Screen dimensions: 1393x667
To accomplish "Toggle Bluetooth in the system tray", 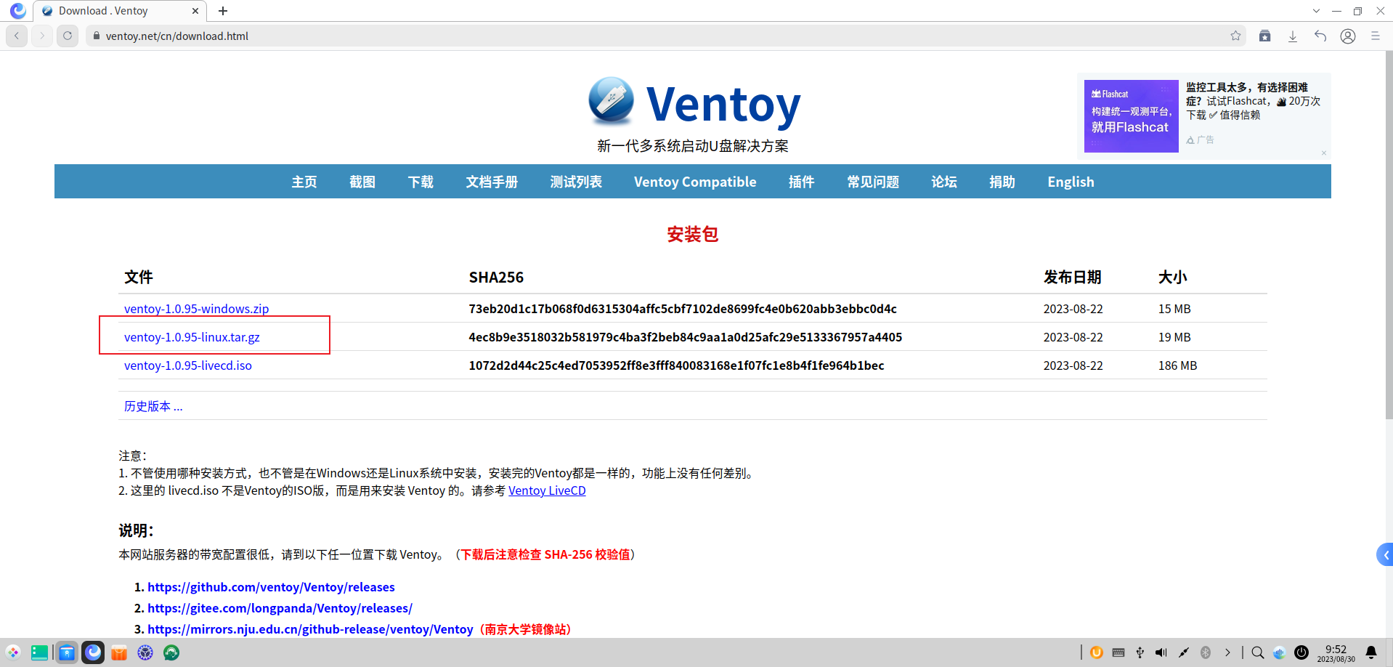I will tap(1206, 652).
